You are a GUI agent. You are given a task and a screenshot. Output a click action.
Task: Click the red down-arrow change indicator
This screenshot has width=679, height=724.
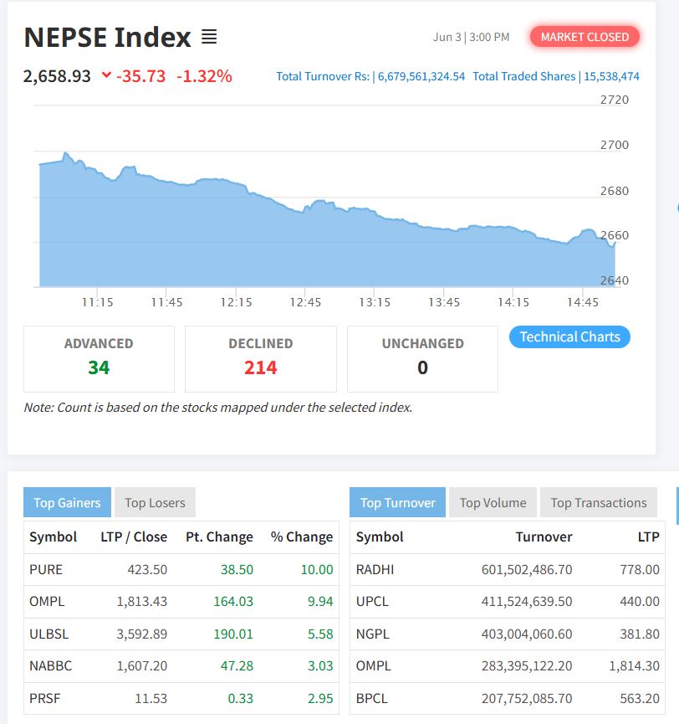106,76
